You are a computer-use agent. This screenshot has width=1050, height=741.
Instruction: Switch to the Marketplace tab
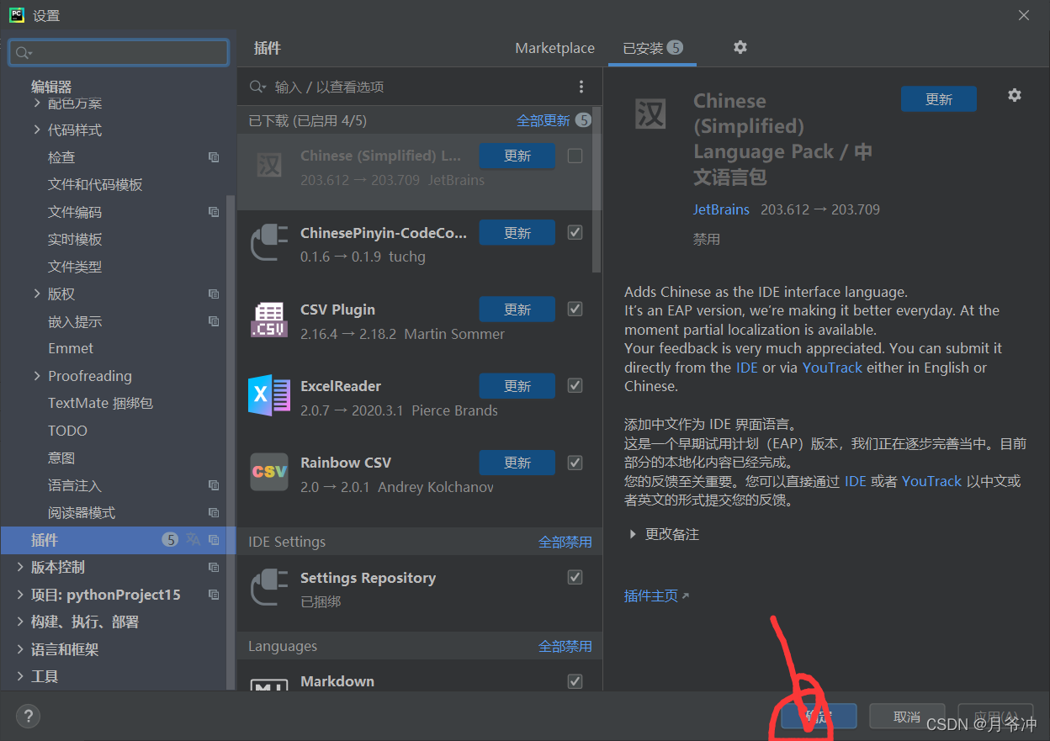tap(554, 48)
